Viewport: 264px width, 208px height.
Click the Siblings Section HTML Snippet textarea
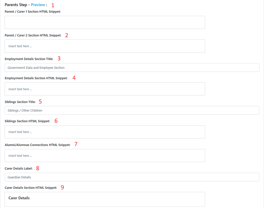coord(104,132)
